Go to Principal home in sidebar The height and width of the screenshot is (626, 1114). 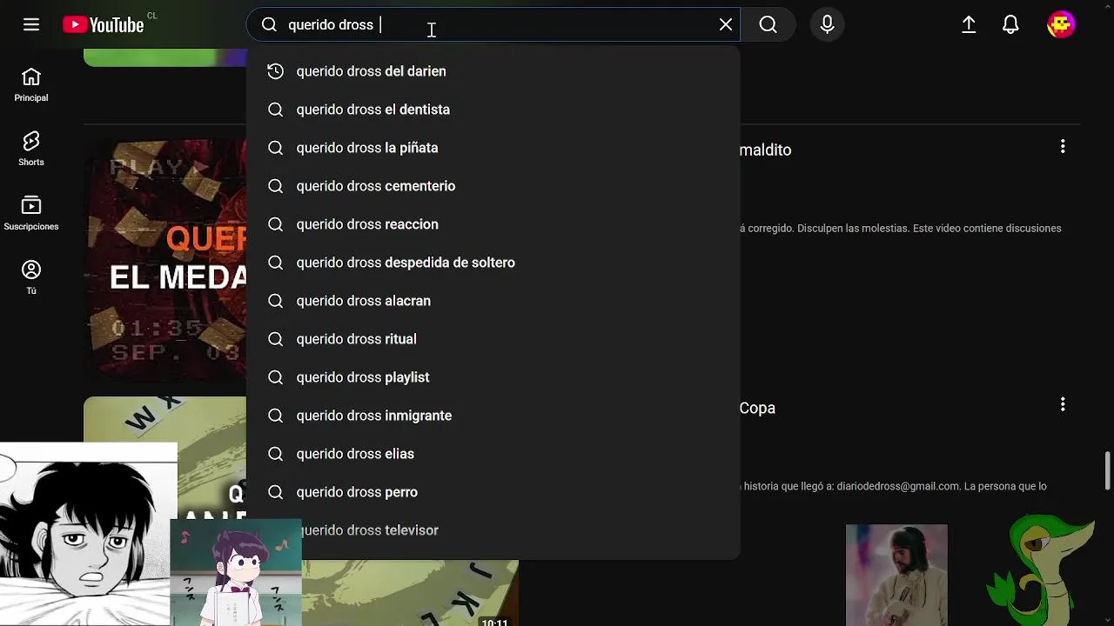(31, 84)
